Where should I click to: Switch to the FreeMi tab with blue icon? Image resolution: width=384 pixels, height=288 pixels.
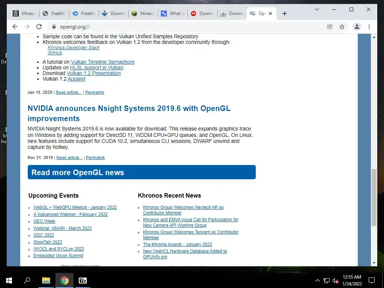84,13
